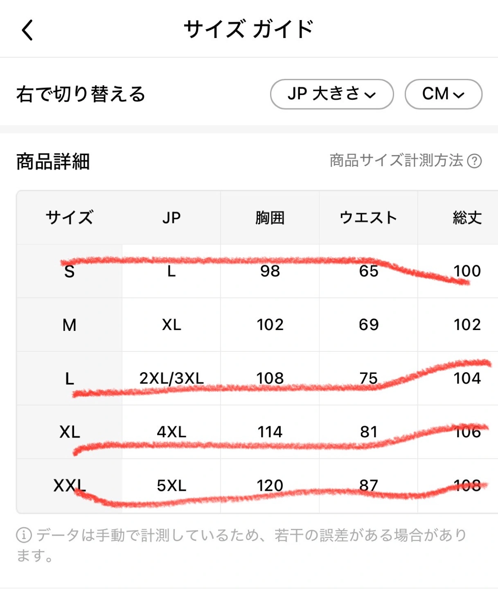
Task: Select the JP column header
Action: (x=171, y=218)
